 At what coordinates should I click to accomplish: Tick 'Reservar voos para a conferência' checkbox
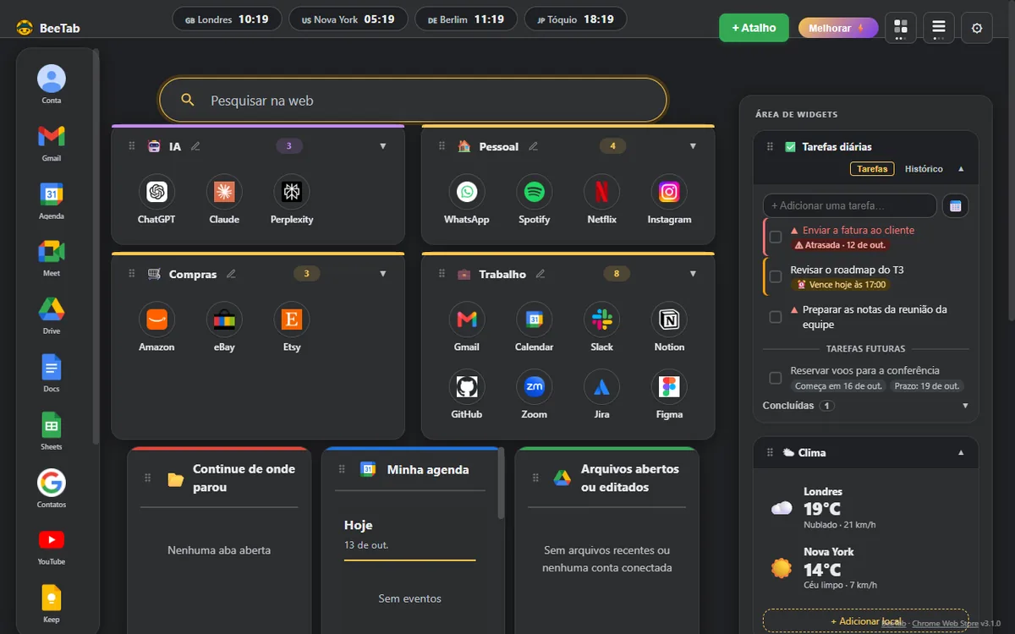(x=775, y=378)
